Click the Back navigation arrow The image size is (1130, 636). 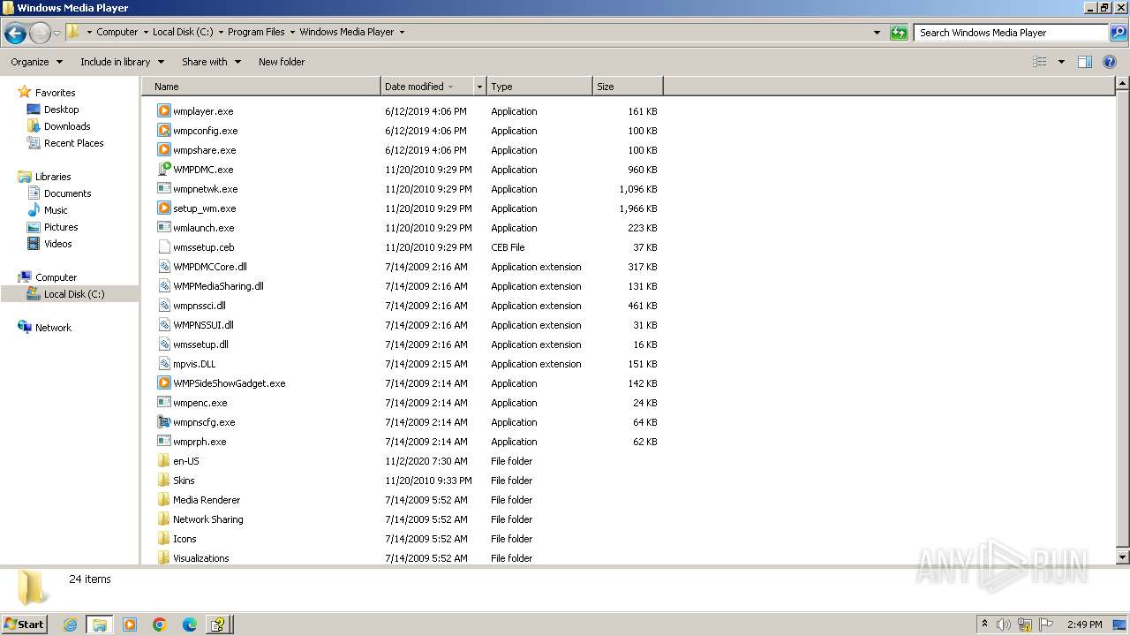point(15,33)
